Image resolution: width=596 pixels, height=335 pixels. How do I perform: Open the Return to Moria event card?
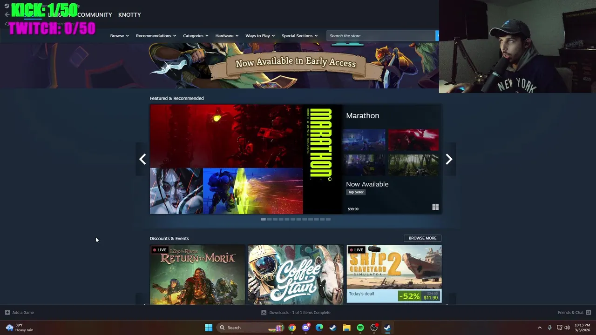tap(197, 275)
